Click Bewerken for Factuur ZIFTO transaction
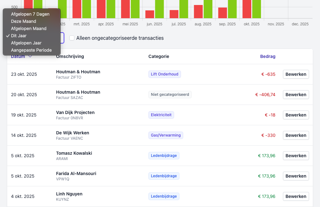Image resolution: width=320 pixels, height=207 pixels. click(296, 74)
